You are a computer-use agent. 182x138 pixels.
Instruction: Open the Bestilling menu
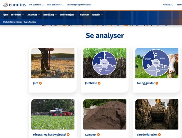click(x=49, y=15)
